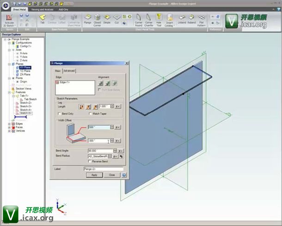Switch to the Sheet Metal ribbon tab
Screen dimensions: 282x226
pos(19,10)
